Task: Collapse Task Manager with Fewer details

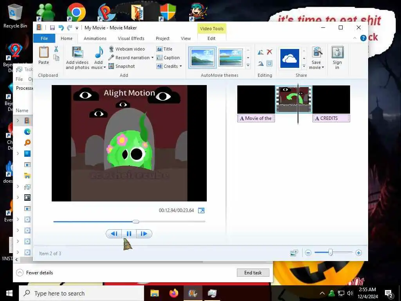Action: point(34,273)
